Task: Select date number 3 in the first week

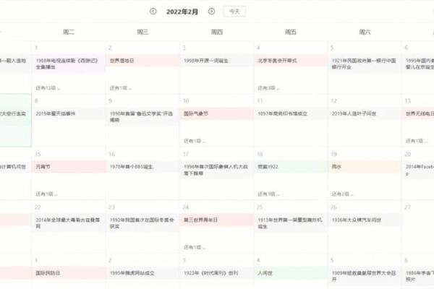Action: tap(184, 48)
